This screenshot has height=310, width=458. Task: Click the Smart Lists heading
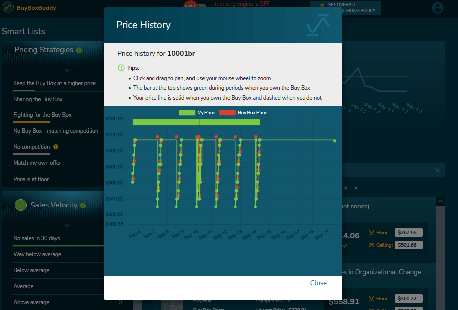(x=23, y=31)
